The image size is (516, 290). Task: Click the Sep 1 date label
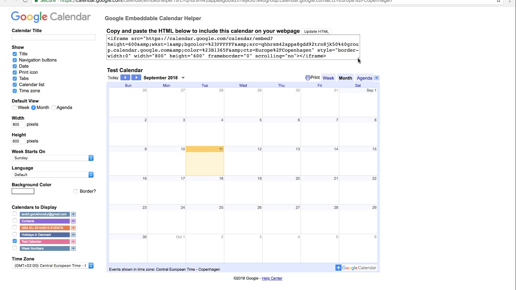[x=371, y=90]
